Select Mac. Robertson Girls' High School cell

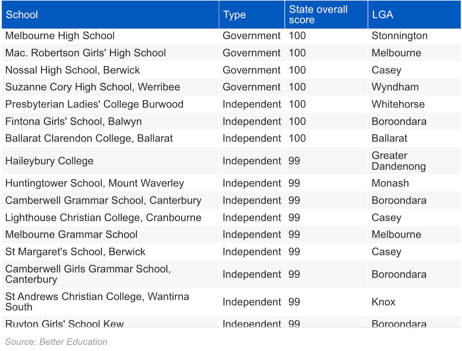(x=86, y=53)
